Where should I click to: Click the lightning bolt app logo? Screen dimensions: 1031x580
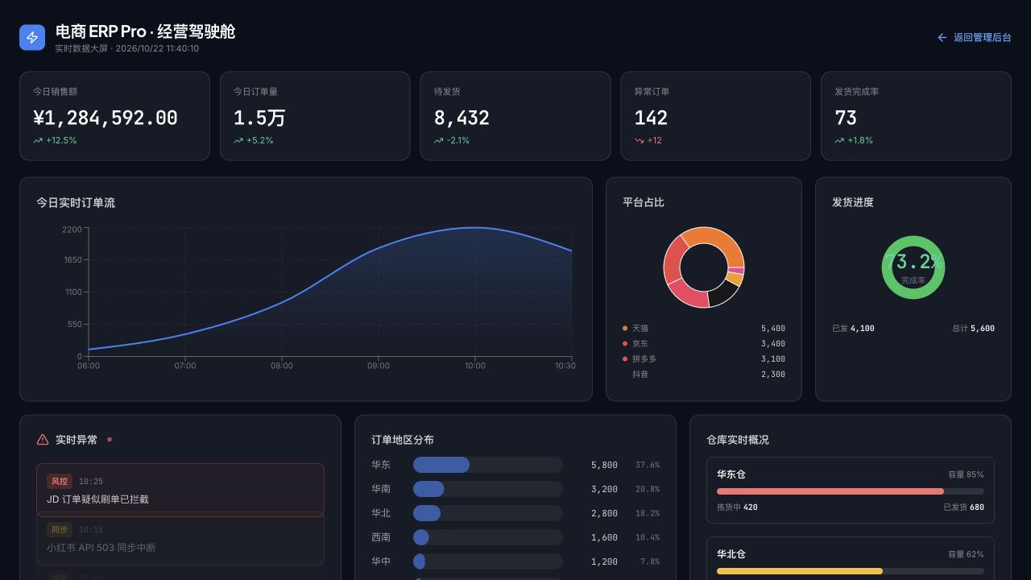32,37
